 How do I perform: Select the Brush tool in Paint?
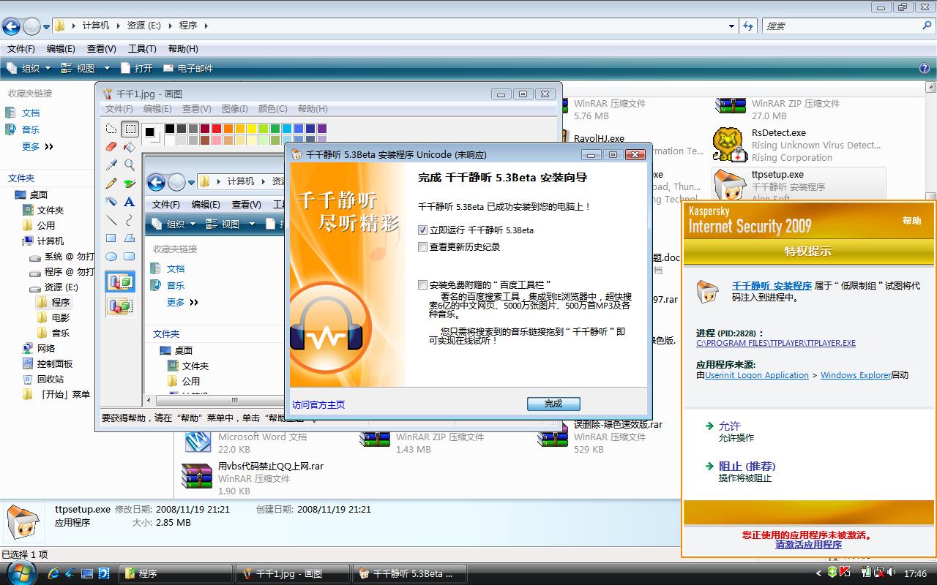tap(130, 184)
